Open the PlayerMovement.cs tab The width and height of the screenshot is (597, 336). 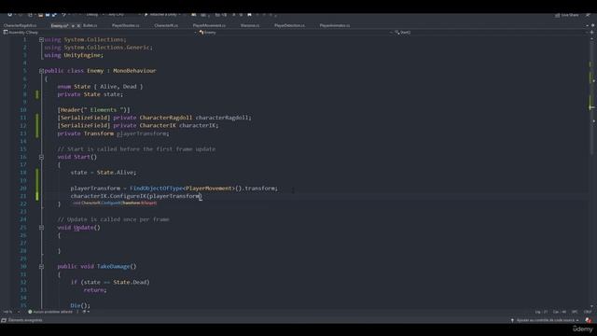(x=209, y=25)
